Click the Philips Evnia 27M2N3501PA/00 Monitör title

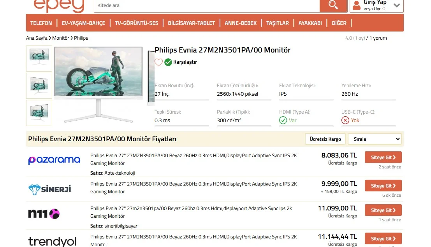coord(222,50)
